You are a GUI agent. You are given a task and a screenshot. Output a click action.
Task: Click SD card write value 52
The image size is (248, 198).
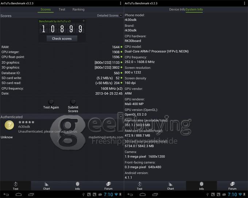(x=118, y=78)
